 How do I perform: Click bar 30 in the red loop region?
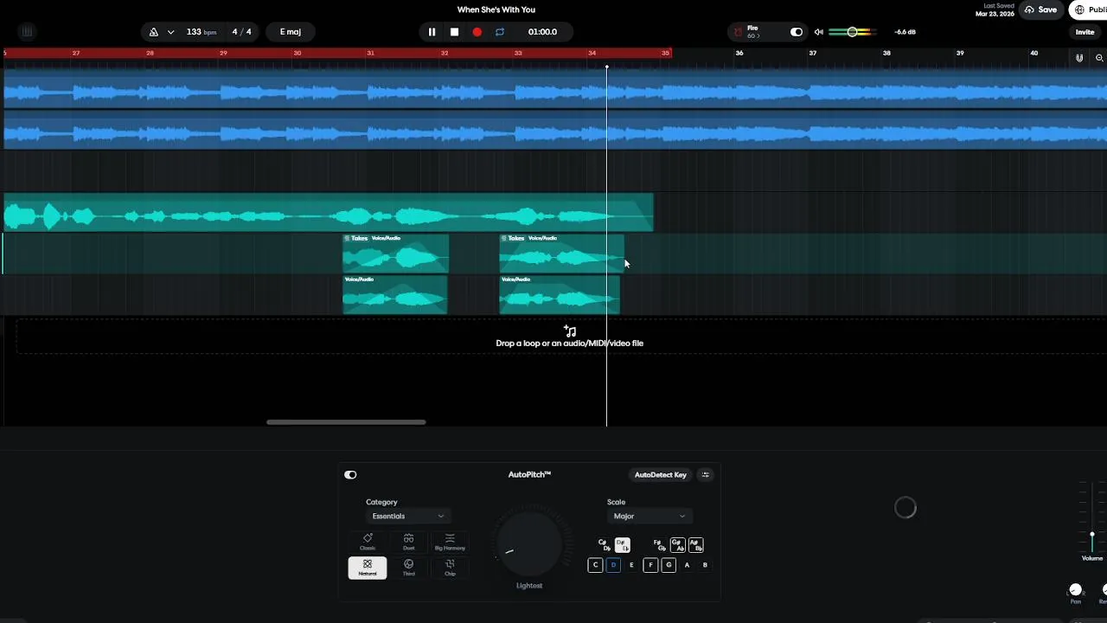(x=297, y=53)
